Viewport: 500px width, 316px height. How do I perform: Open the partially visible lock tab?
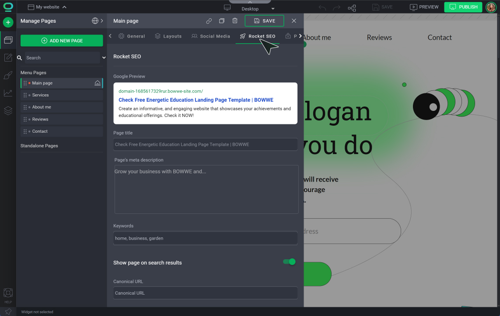click(x=290, y=36)
